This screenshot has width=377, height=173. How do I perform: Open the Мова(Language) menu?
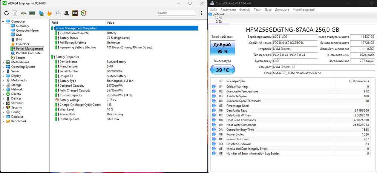point(304,10)
